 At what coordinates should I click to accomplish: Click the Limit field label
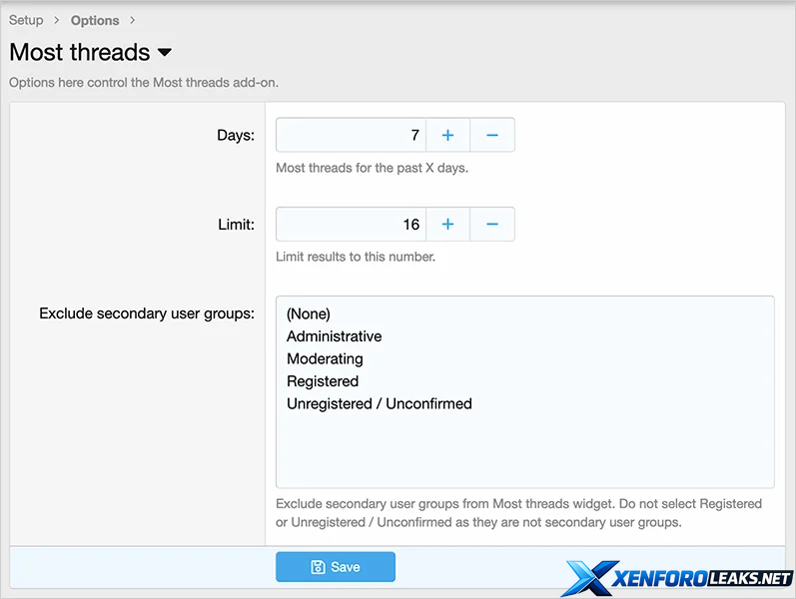point(236,225)
